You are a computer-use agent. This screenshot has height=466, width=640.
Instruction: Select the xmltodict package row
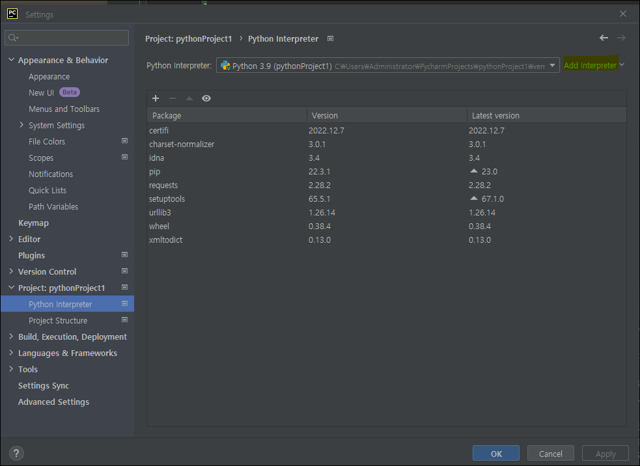387,240
